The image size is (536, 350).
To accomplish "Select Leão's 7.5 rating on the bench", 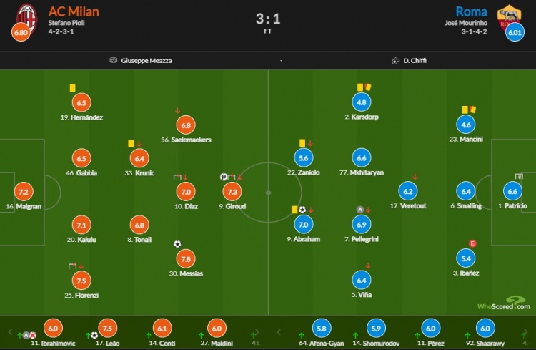I will coord(107,328).
